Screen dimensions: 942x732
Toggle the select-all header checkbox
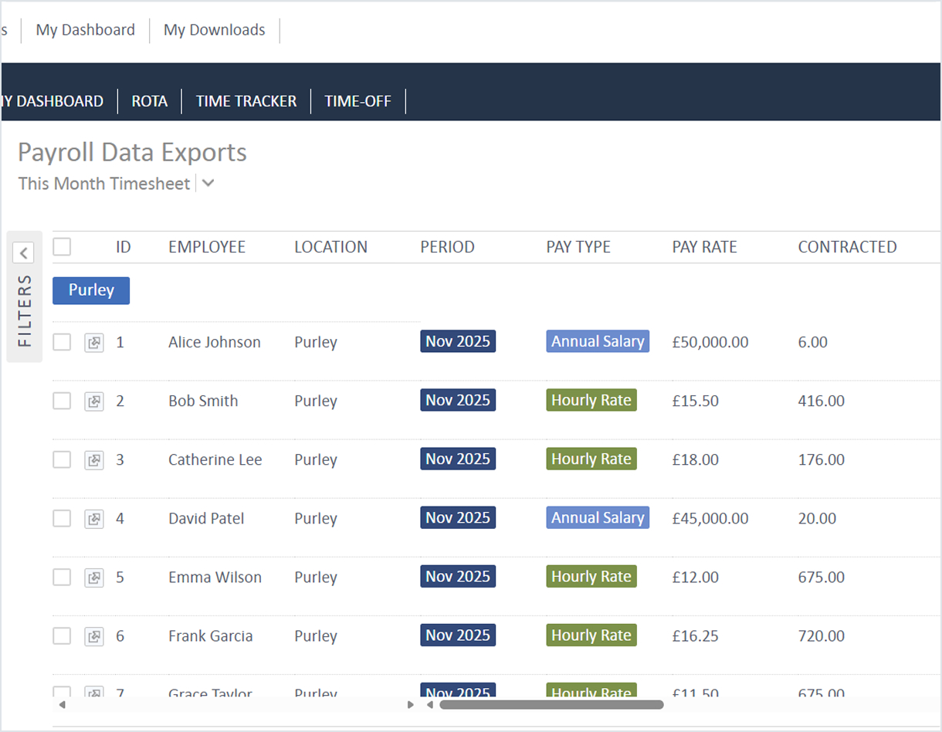[62, 246]
